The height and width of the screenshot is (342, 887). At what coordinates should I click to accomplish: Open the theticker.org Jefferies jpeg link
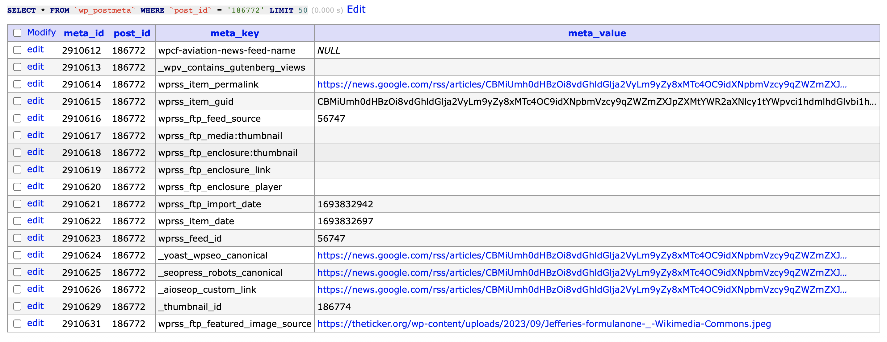544,324
